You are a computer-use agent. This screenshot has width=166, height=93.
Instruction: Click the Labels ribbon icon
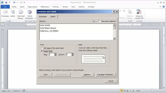[x=13, y=13]
